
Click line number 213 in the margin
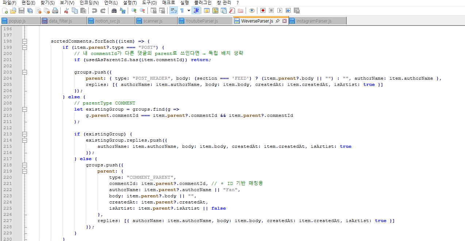coord(7,134)
